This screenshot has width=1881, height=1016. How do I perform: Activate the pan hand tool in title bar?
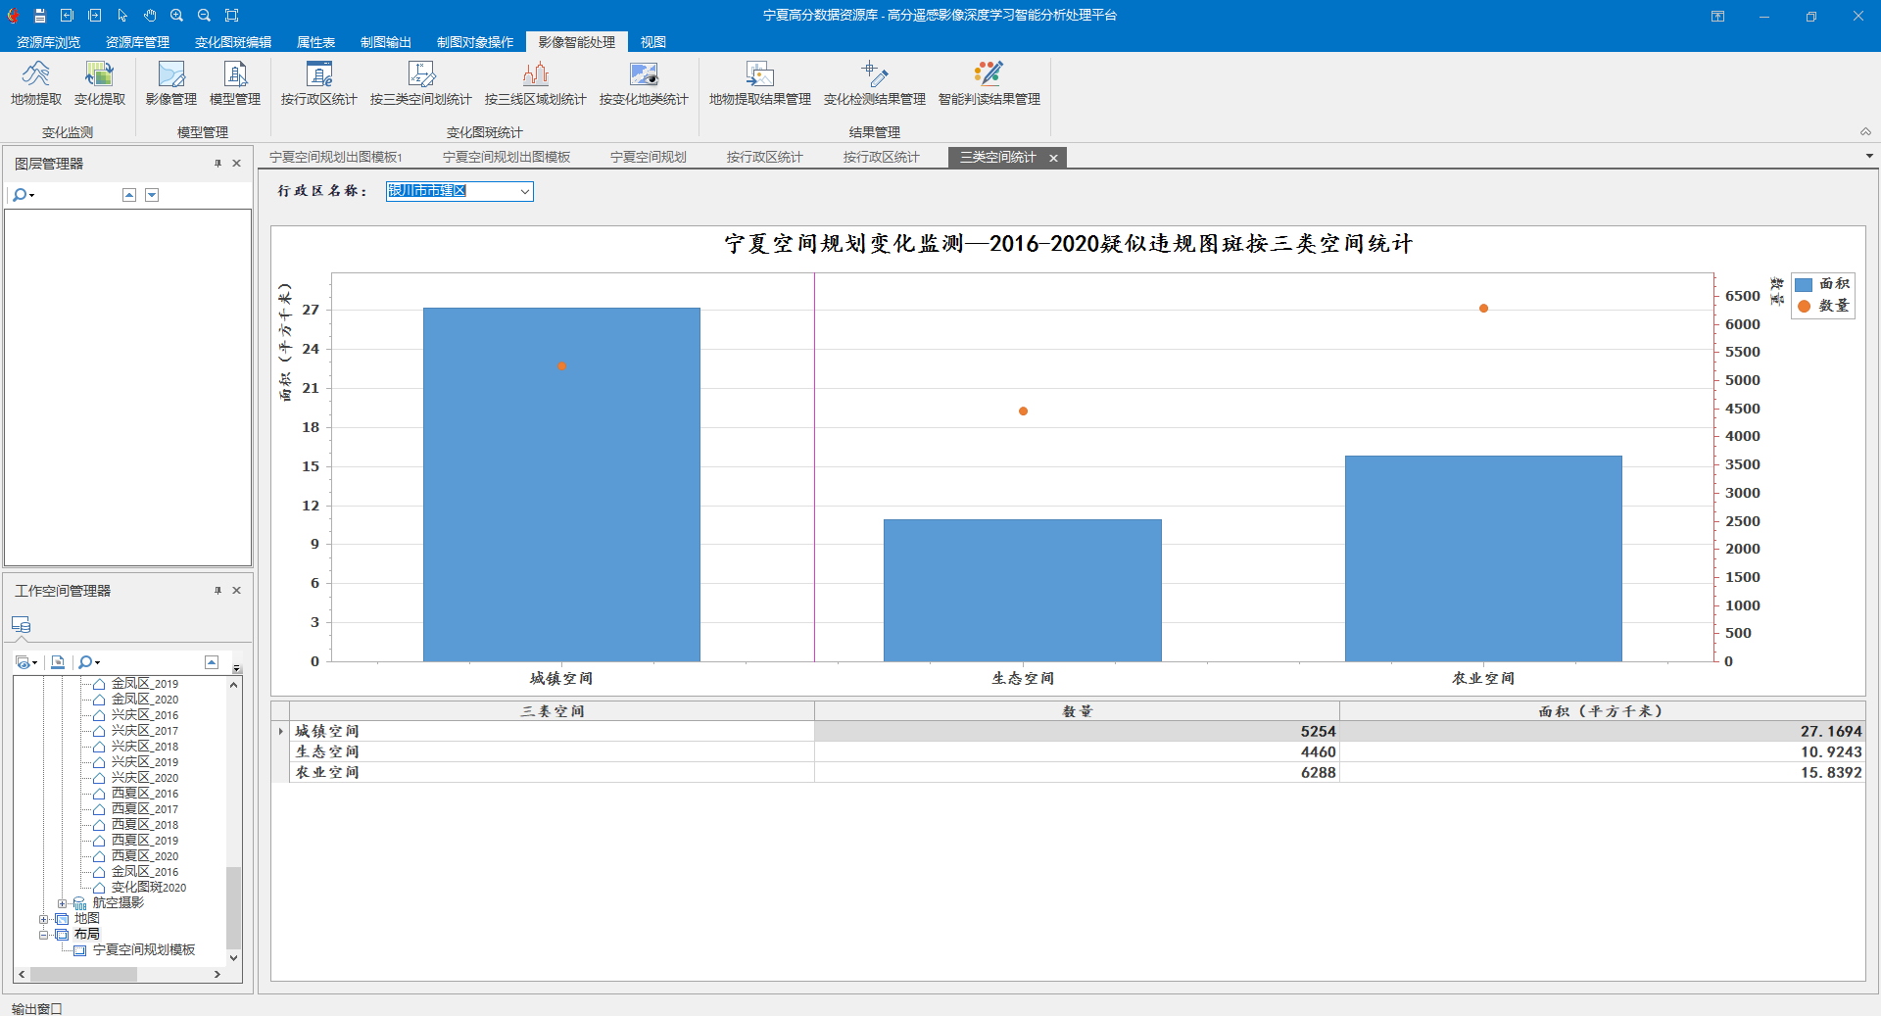(x=150, y=16)
